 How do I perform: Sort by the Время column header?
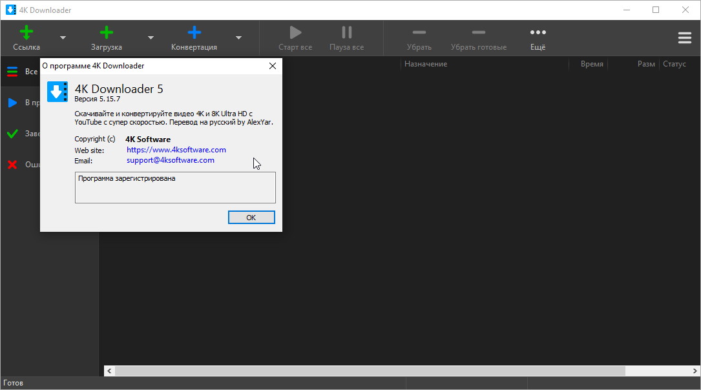point(592,64)
